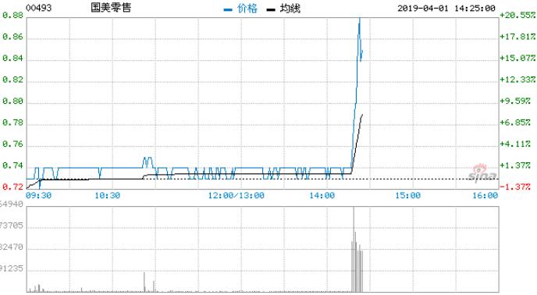Click the tallest volume bar after 14:00
The width and height of the screenshot is (537, 295).
[x=354, y=249]
